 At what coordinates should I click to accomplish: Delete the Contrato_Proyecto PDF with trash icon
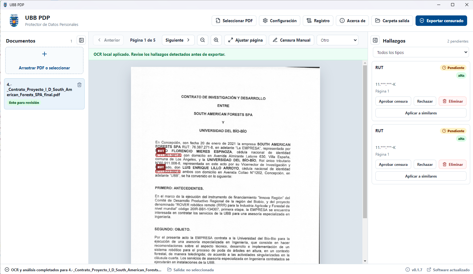pyautogui.click(x=79, y=85)
